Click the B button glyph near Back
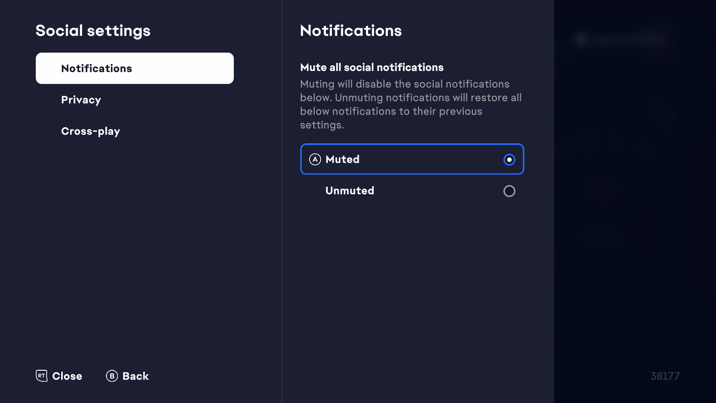Screen dimensions: 716x403 pos(112,376)
